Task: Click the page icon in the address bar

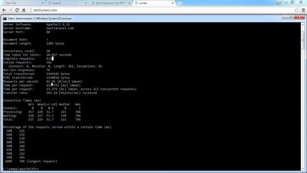Action: click(31, 10)
